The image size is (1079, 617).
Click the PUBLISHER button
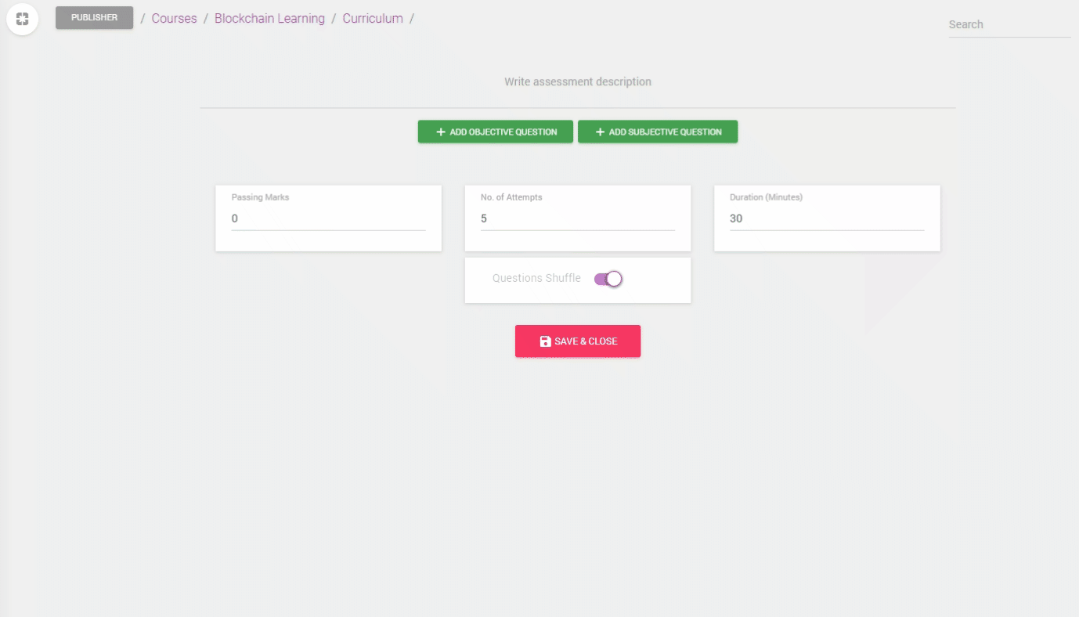click(94, 18)
